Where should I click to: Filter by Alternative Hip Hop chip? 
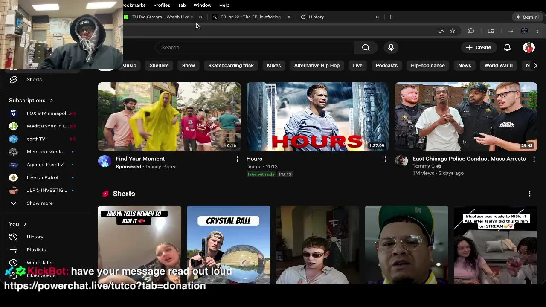(x=317, y=65)
